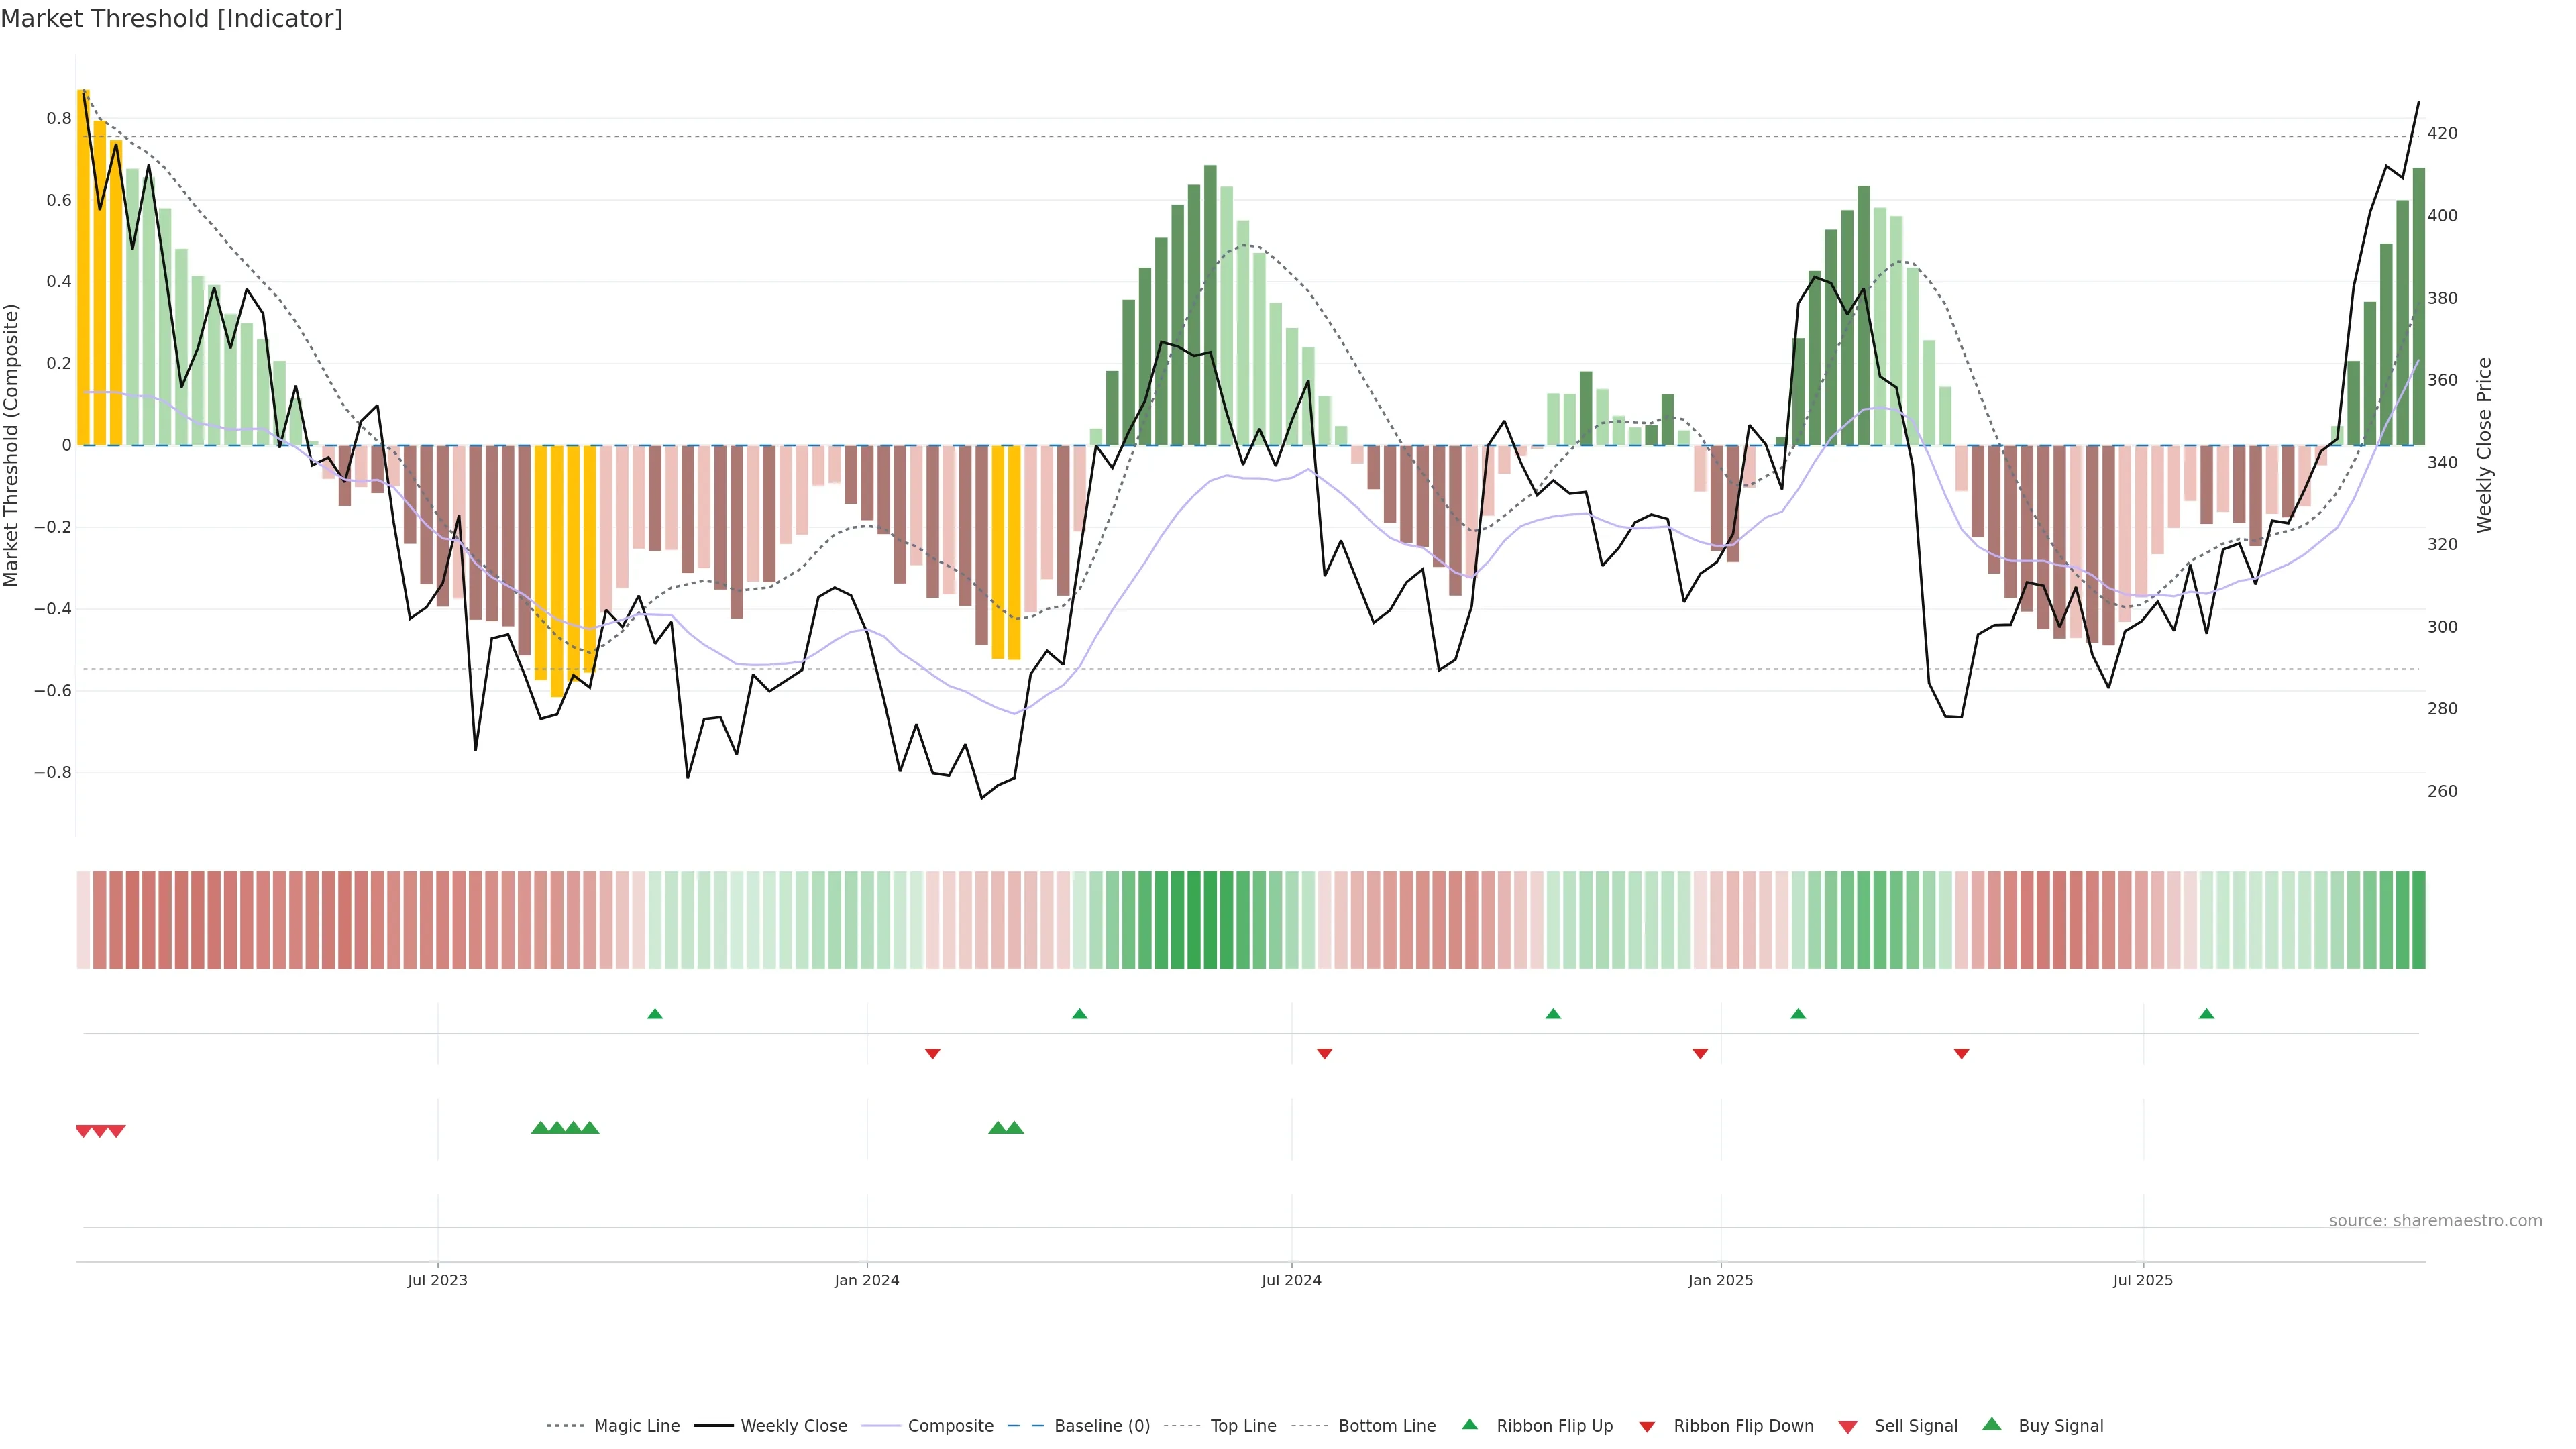Click the Jan 2024 x-axis label
Screen dimensions: 2576x1449
point(867,1280)
